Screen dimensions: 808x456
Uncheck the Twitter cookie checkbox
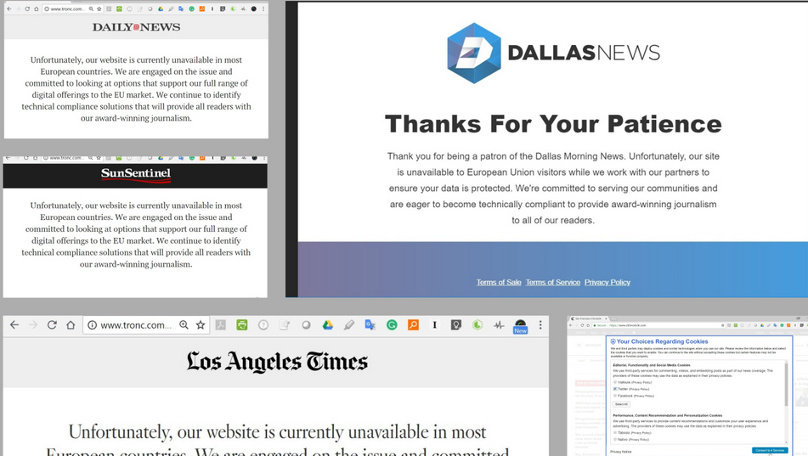point(615,389)
